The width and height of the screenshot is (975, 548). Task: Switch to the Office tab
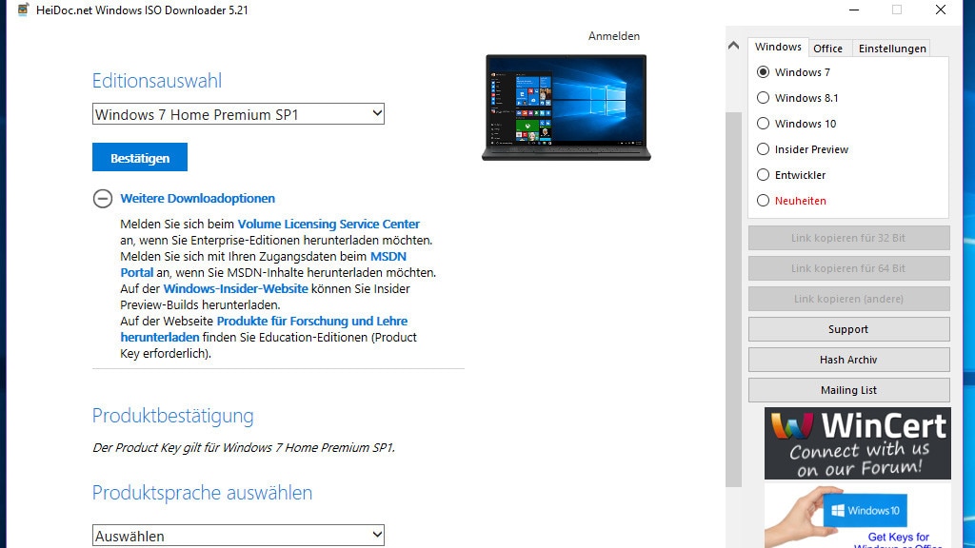pos(827,49)
